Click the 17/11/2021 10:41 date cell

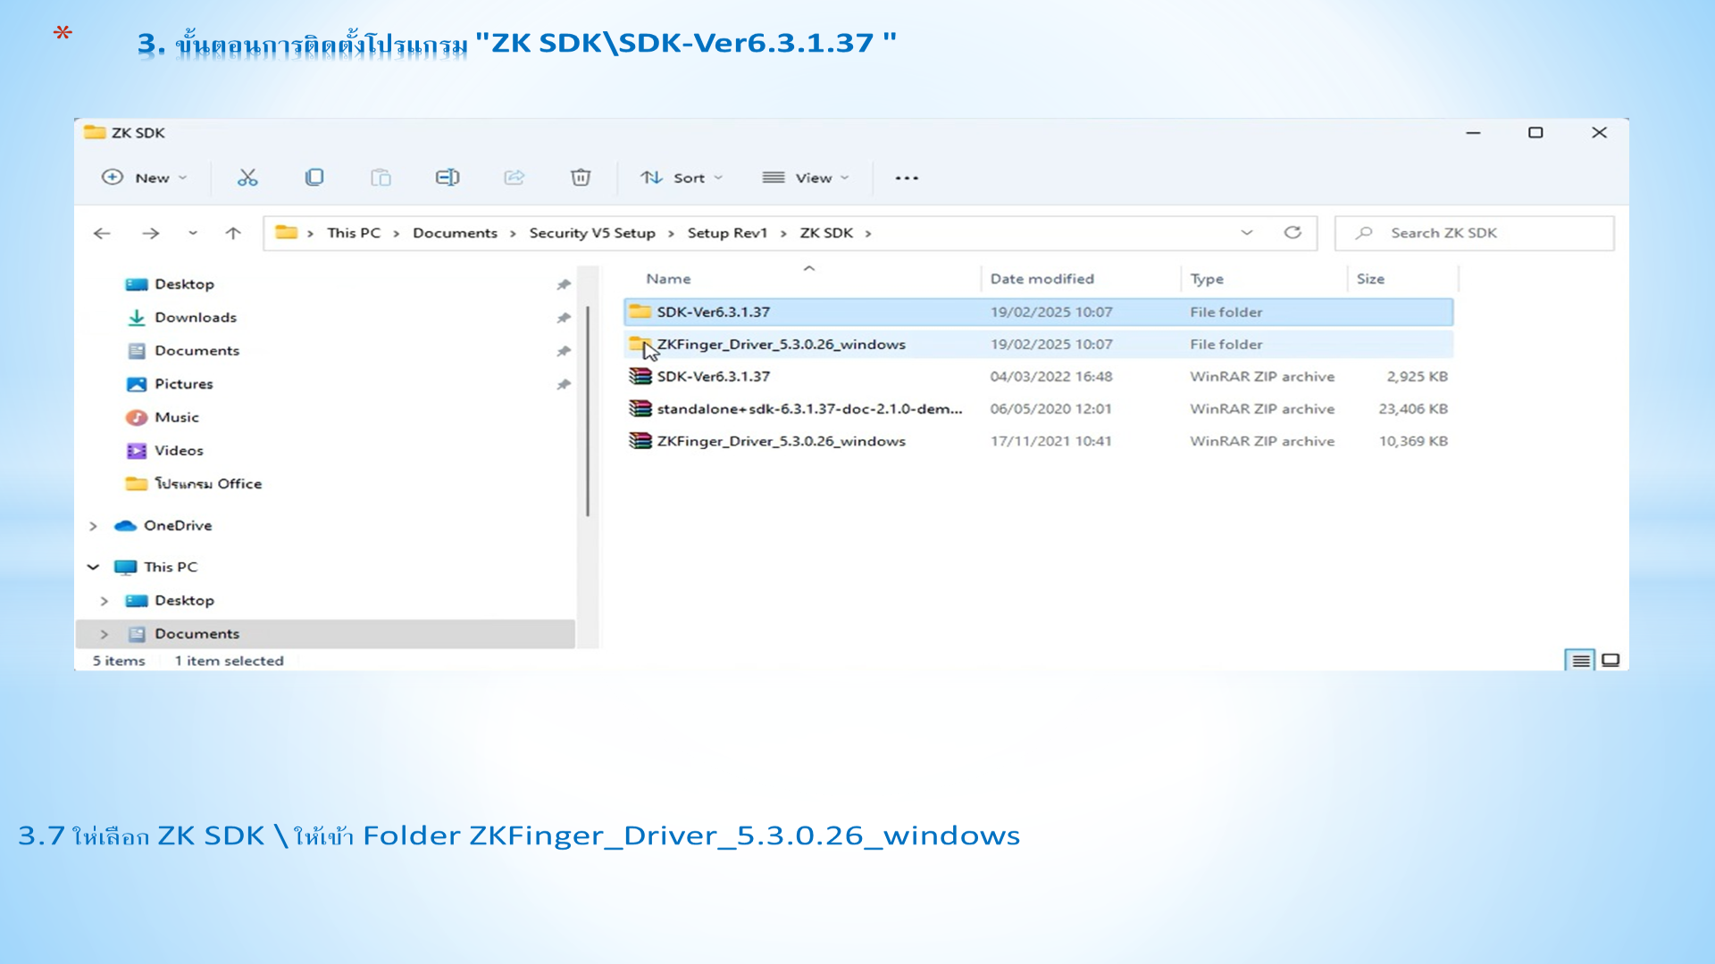(x=1050, y=441)
